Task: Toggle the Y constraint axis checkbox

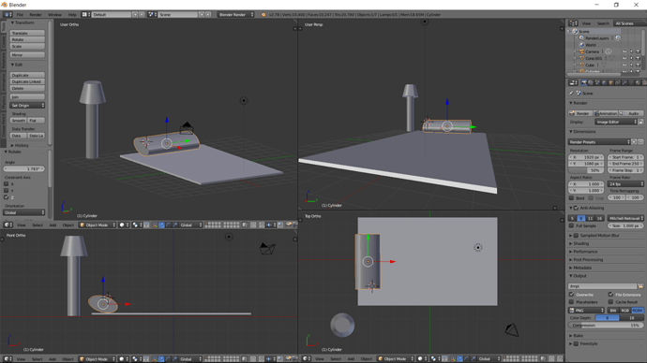Action: (7, 191)
